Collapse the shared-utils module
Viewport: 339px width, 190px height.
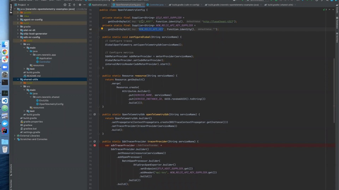coord(18,79)
